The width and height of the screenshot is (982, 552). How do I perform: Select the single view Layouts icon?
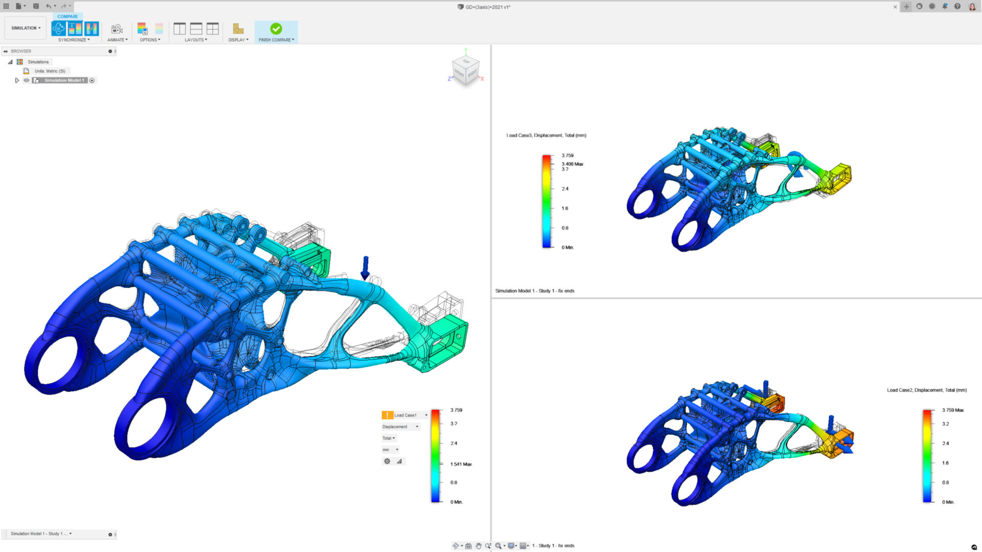pos(180,29)
